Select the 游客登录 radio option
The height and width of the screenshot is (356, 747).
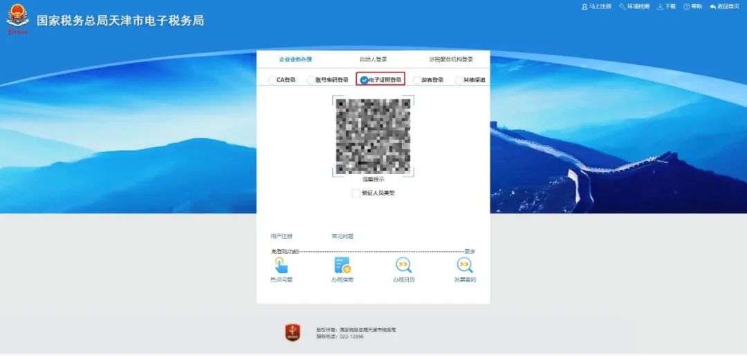pyautogui.click(x=417, y=80)
